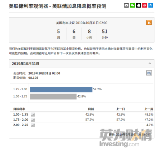Click the gray 42.8% probability bar
Image resolution: width=161 pixels, height=152 pixels.
pos(53,97)
